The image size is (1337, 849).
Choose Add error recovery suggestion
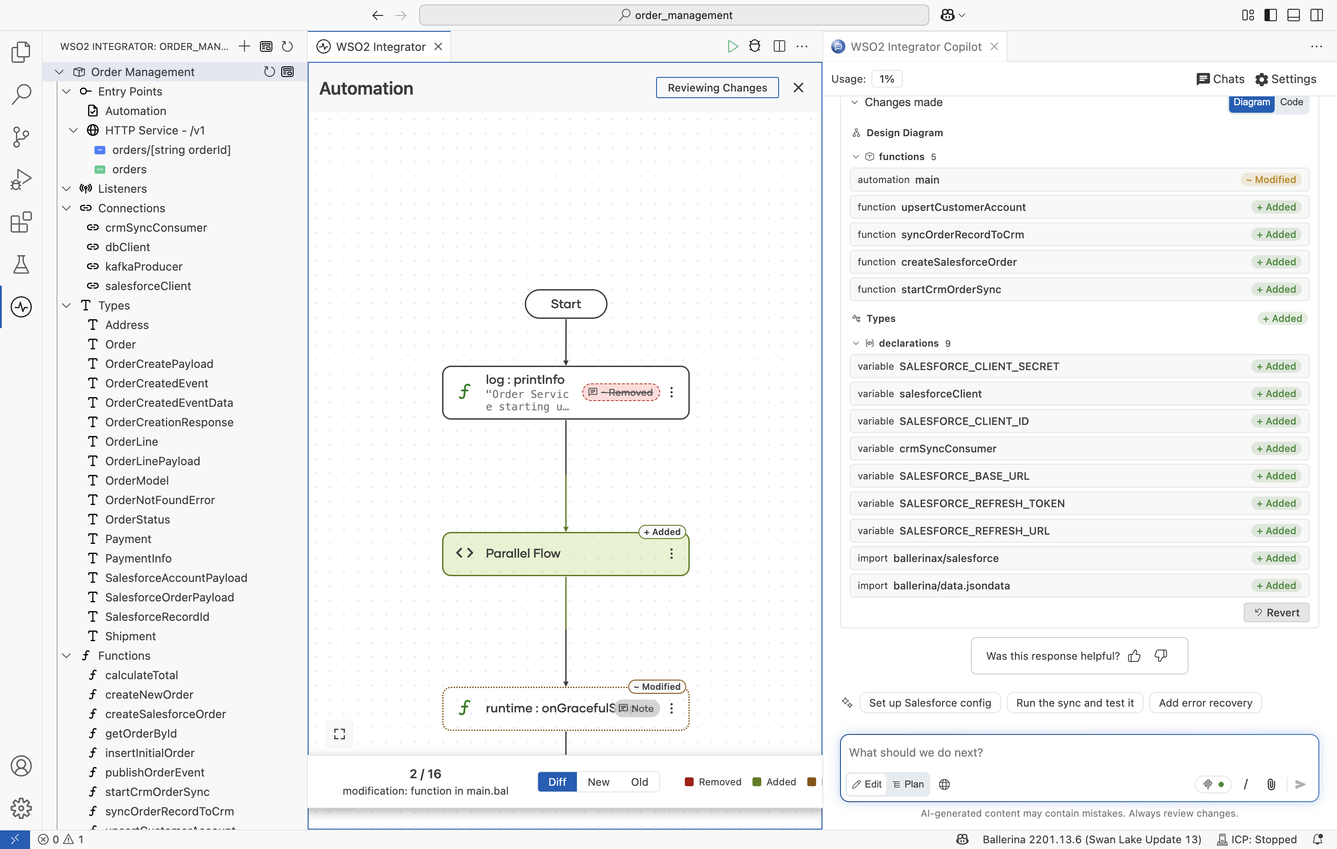pos(1205,703)
